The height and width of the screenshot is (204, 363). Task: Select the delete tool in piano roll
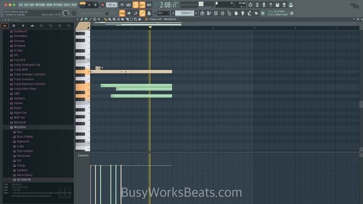click(x=119, y=19)
